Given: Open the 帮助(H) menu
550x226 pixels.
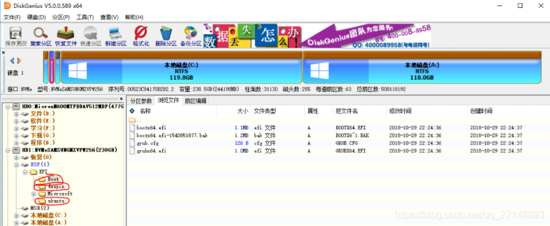Looking at the screenshot, I should 134,17.
